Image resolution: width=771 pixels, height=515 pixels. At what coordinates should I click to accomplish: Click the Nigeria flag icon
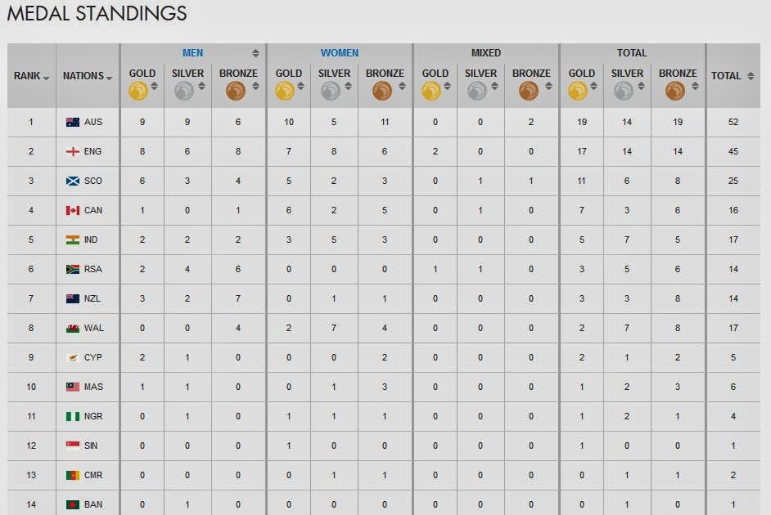pyautogui.click(x=73, y=416)
